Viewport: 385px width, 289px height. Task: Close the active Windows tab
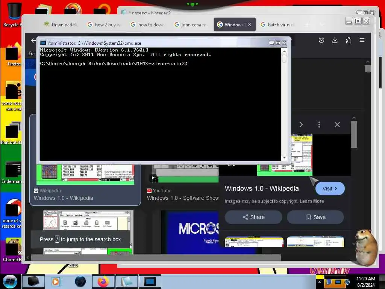click(x=250, y=24)
